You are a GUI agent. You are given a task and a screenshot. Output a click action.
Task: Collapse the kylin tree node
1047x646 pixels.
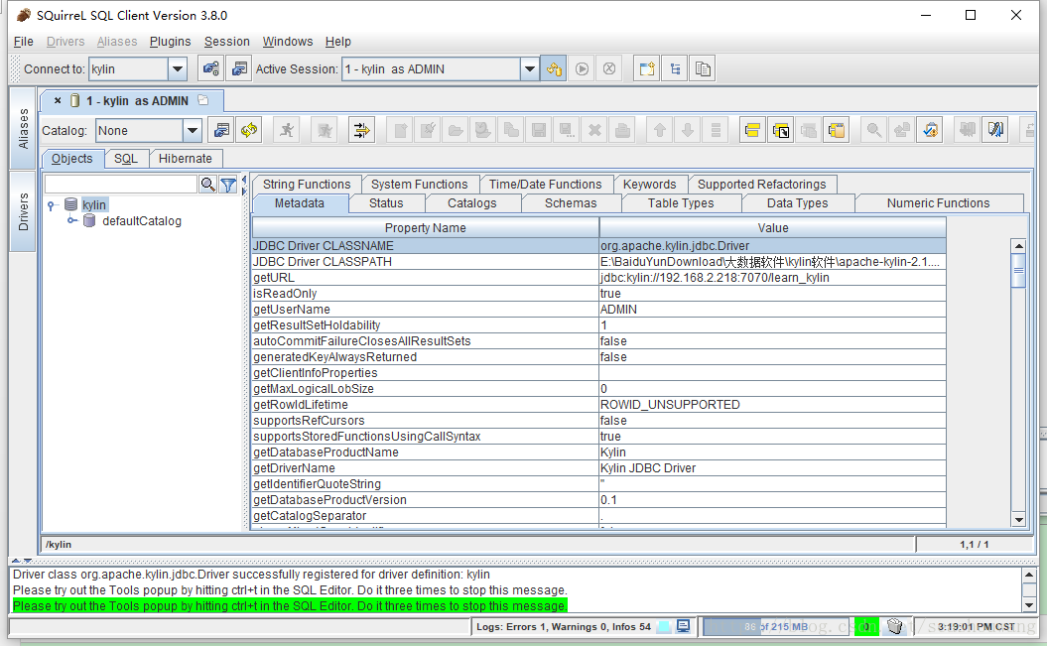click(x=51, y=205)
